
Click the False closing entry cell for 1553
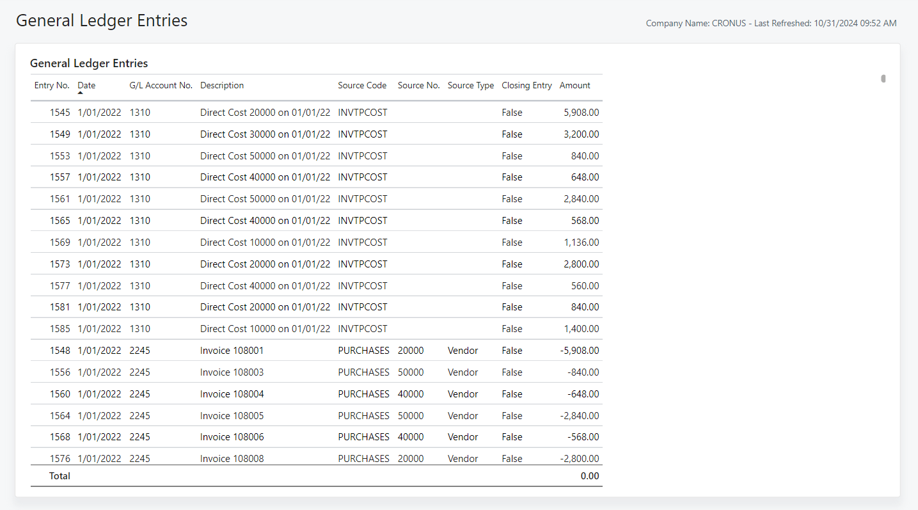coord(512,155)
